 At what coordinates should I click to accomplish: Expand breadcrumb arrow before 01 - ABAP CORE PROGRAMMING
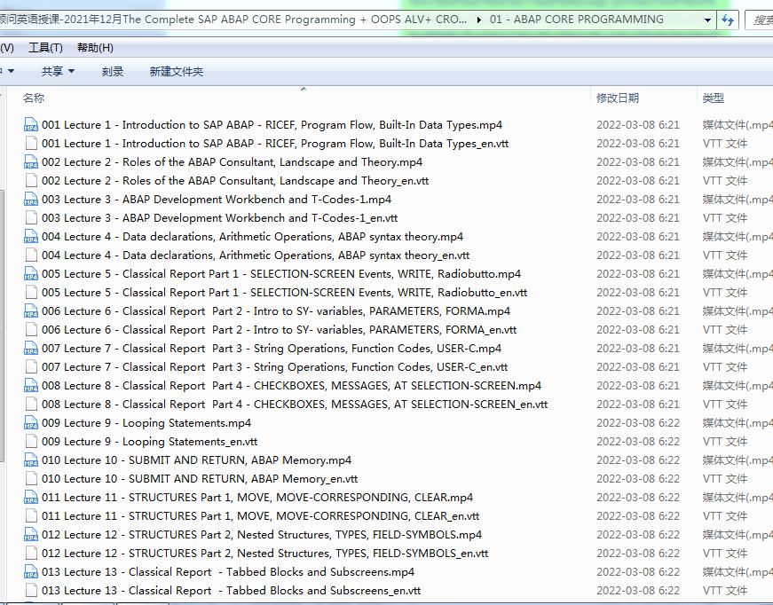click(x=478, y=20)
